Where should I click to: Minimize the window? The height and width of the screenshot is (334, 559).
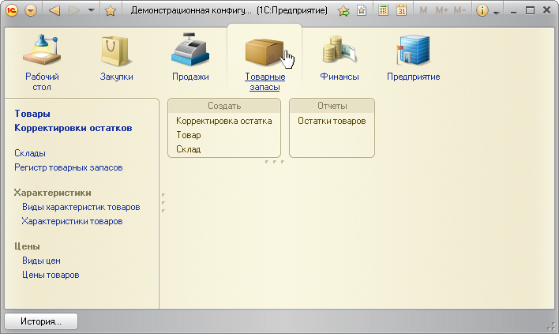click(x=513, y=11)
